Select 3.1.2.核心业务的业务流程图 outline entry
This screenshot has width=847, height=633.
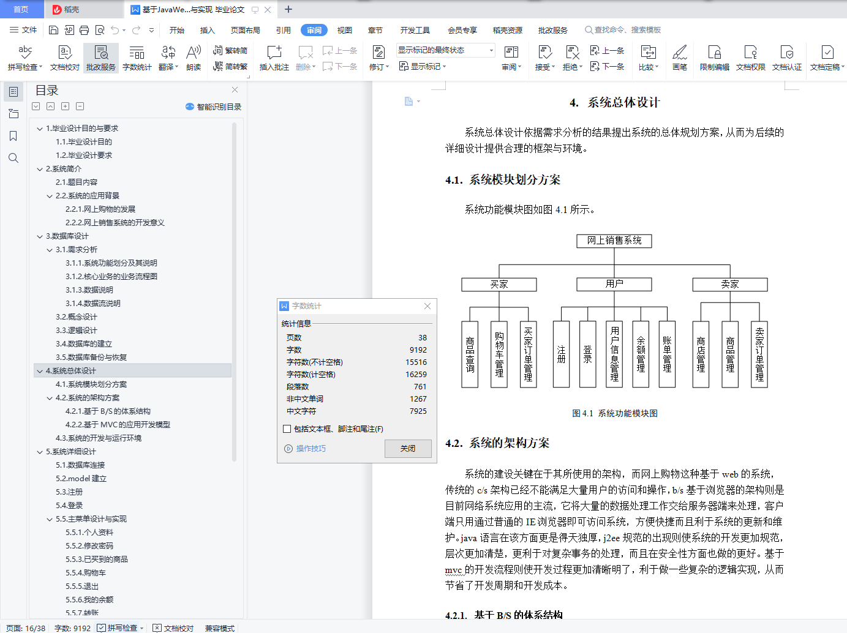pos(111,277)
